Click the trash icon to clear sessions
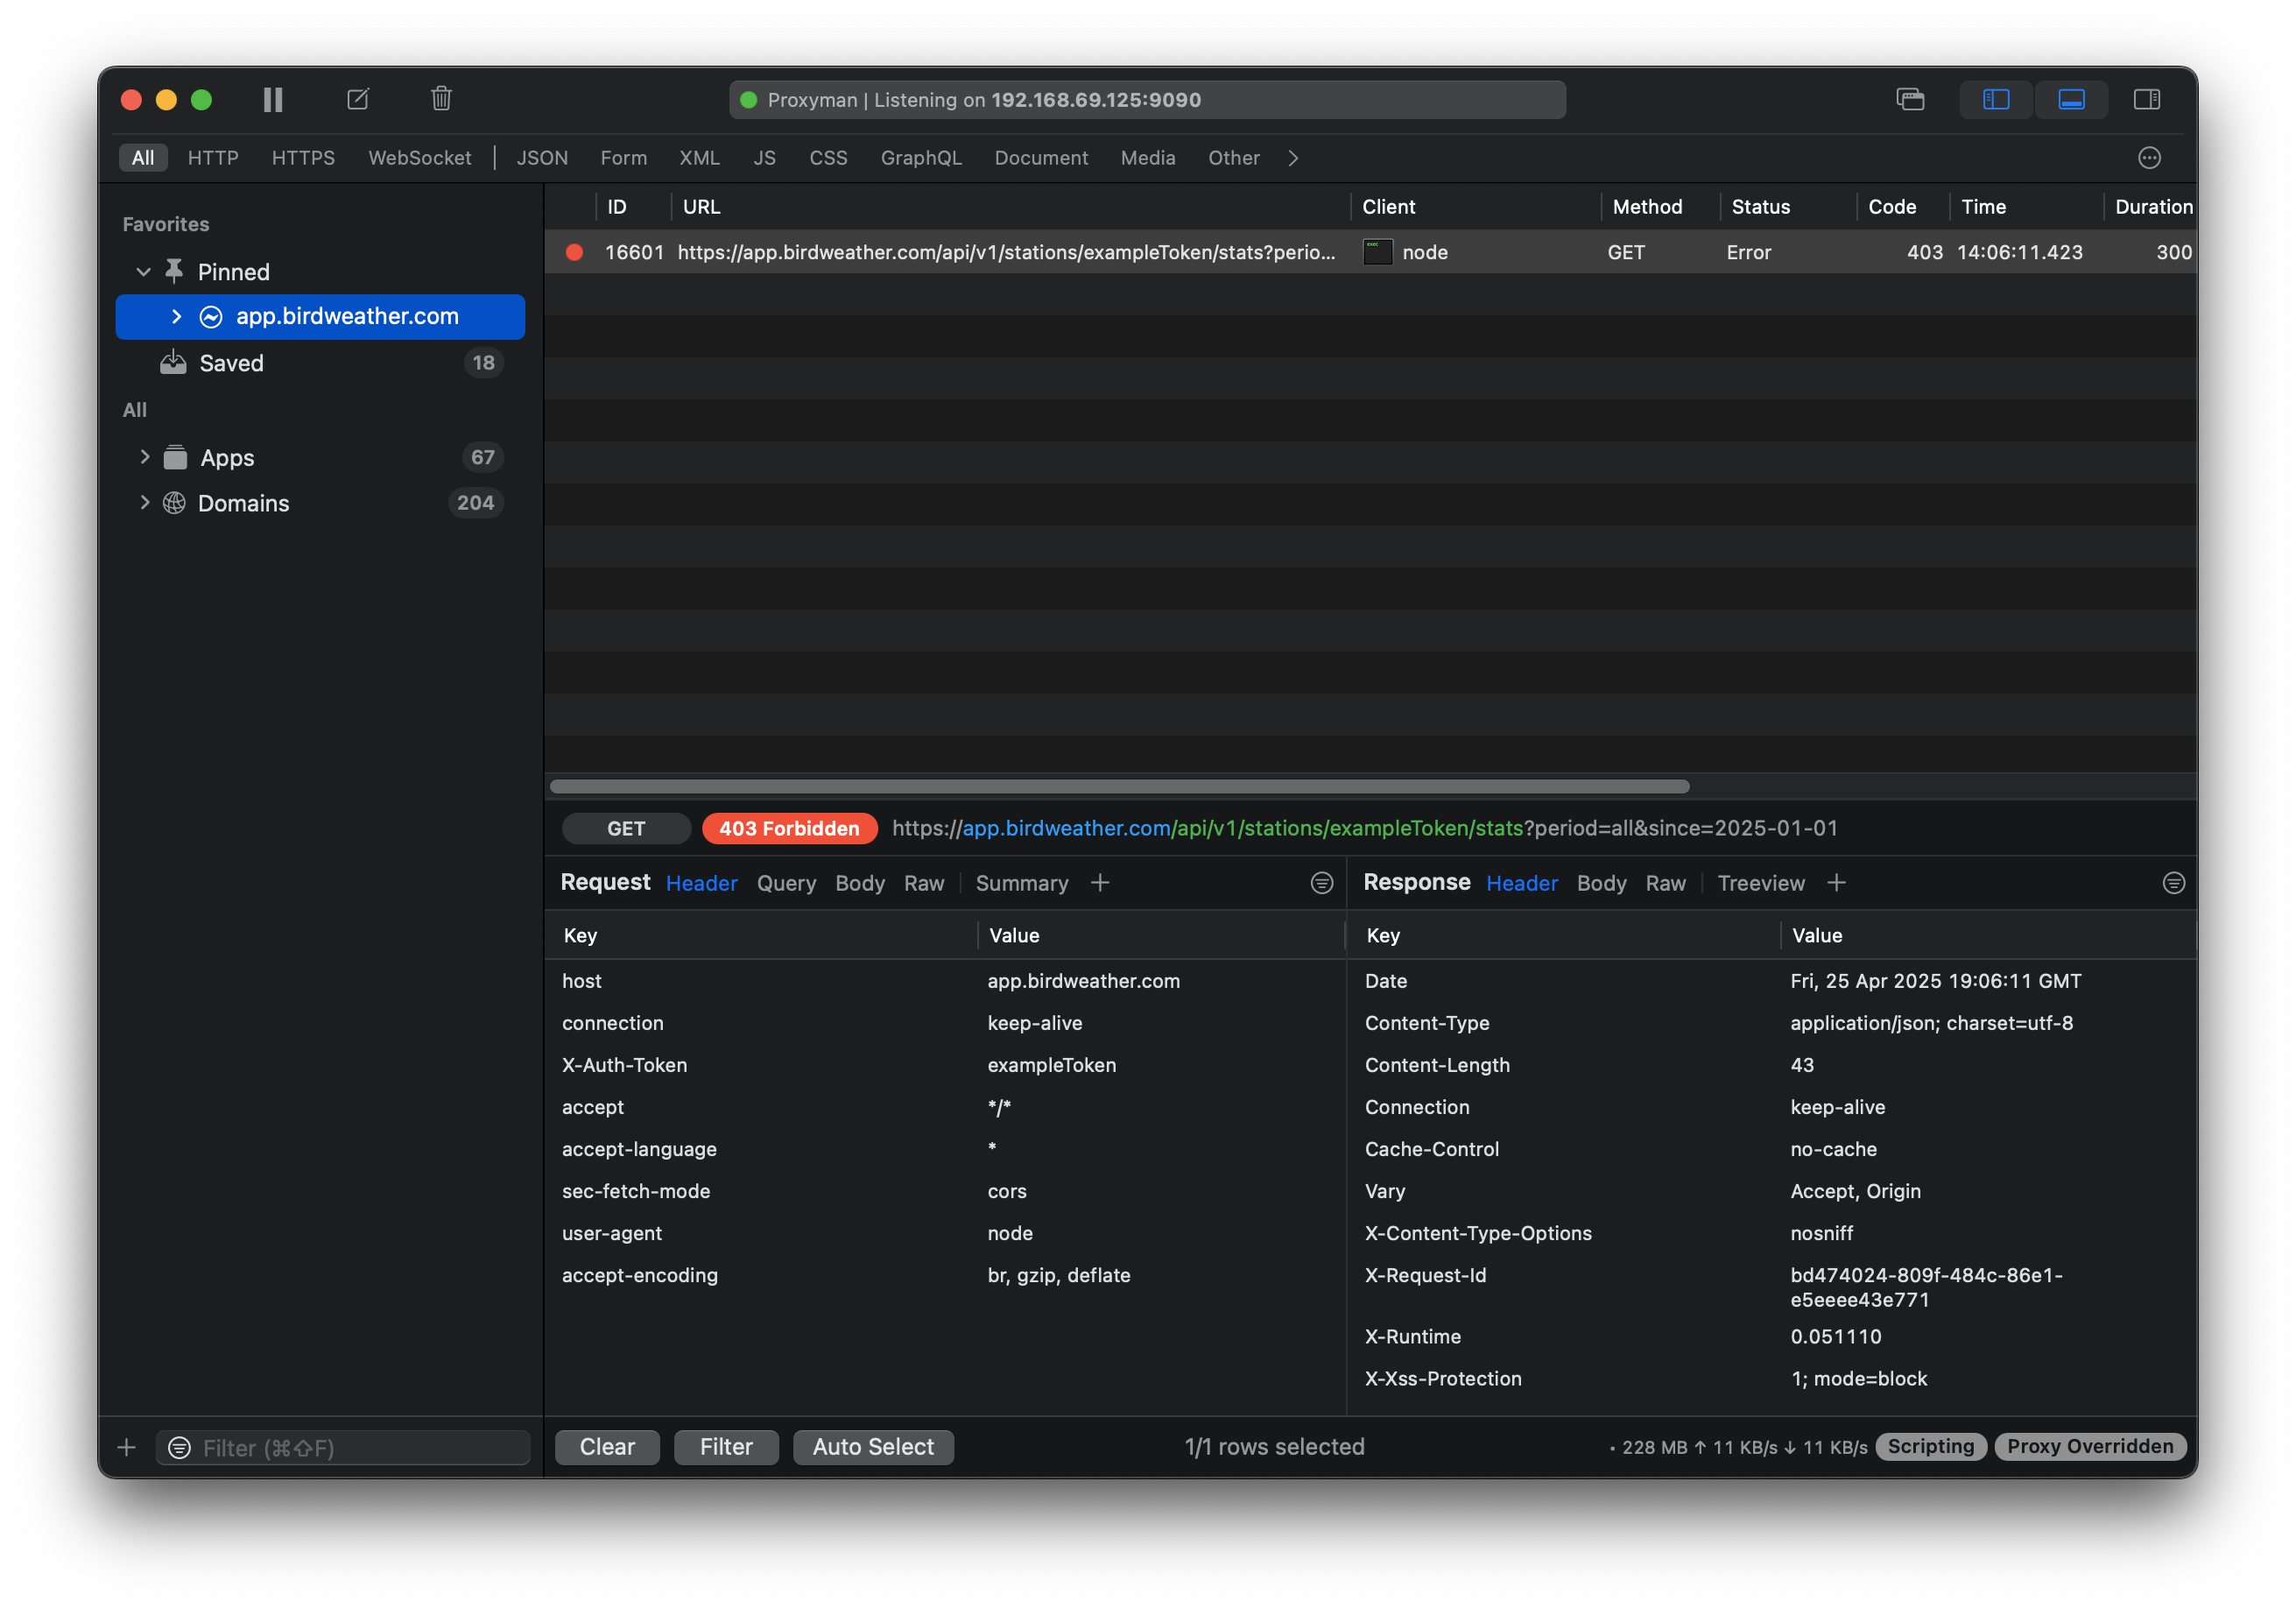This screenshot has height=1608, width=2296. click(x=441, y=99)
